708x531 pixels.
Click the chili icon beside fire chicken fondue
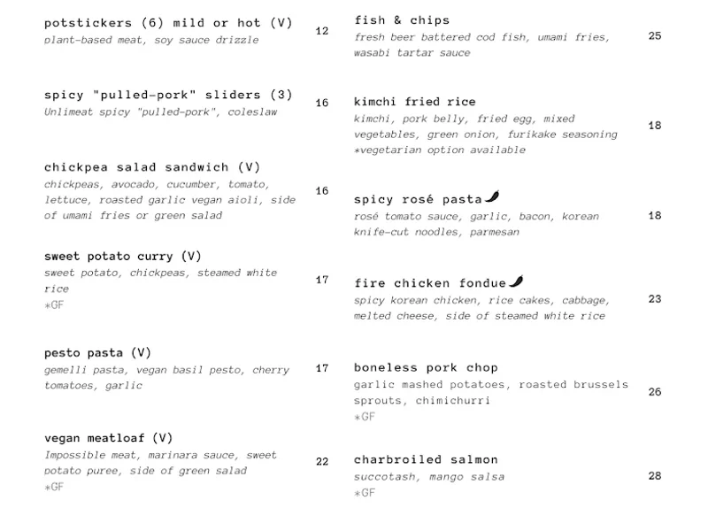pyautogui.click(x=514, y=282)
